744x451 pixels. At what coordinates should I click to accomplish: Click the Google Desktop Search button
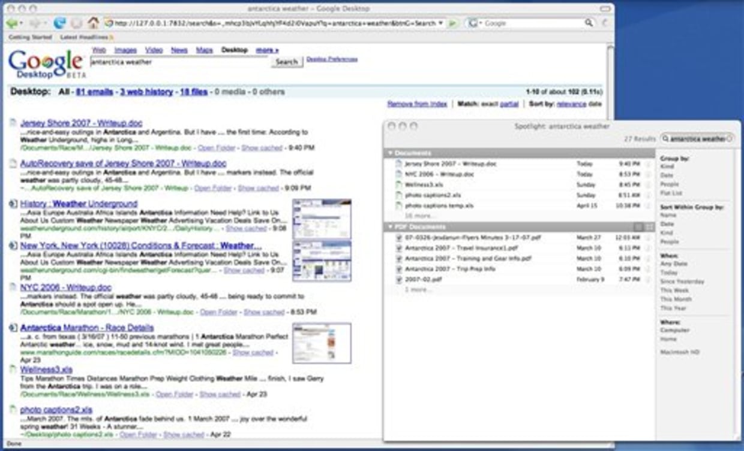(287, 62)
